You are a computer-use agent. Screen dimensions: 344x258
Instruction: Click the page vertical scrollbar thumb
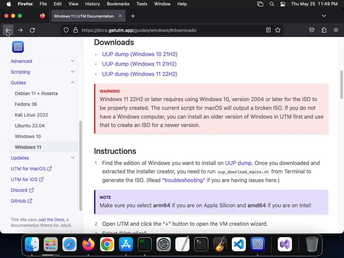click(342, 85)
